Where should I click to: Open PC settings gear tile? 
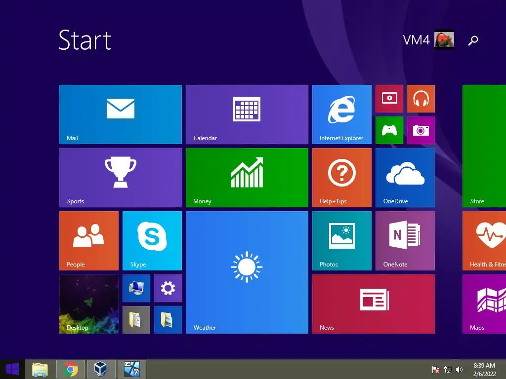tap(168, 288)
